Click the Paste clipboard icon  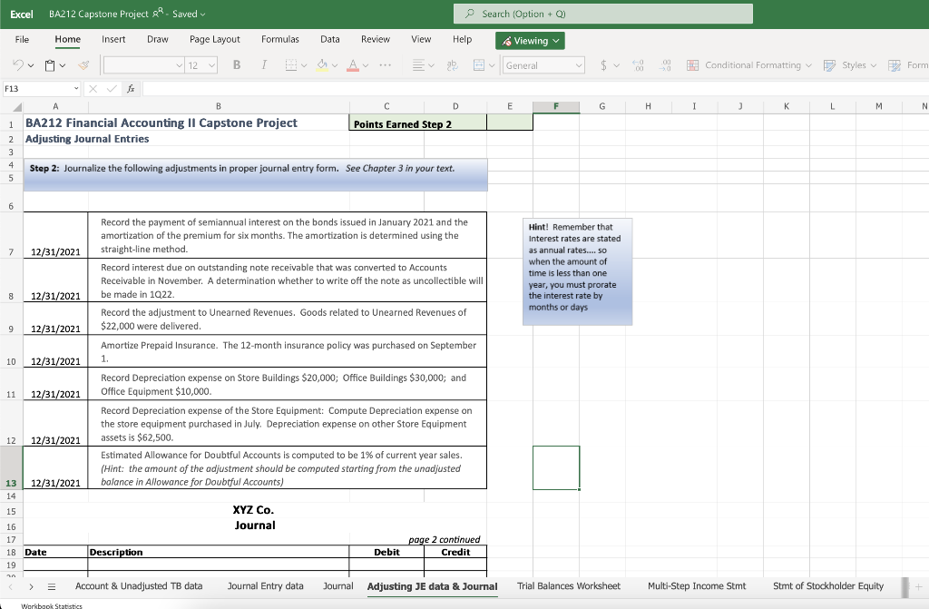click(x=51, y=65)
